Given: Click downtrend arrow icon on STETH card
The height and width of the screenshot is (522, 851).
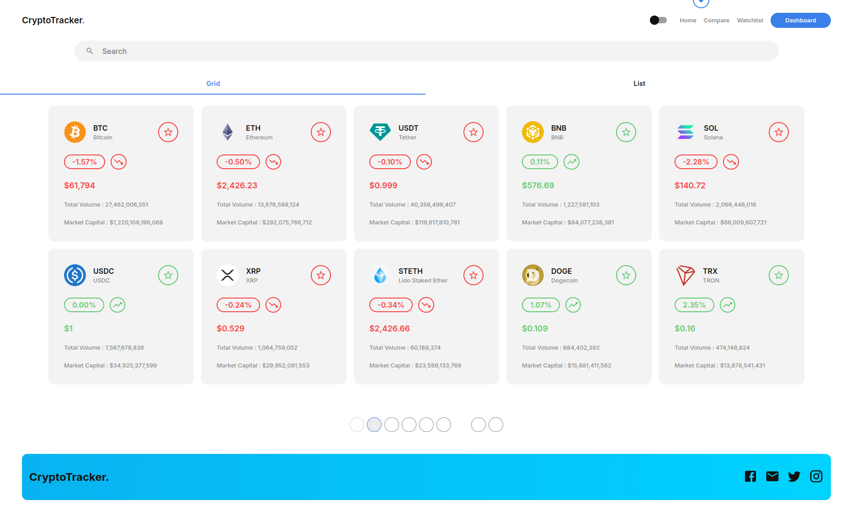Looking at the screenshot, I should [426, 305].
